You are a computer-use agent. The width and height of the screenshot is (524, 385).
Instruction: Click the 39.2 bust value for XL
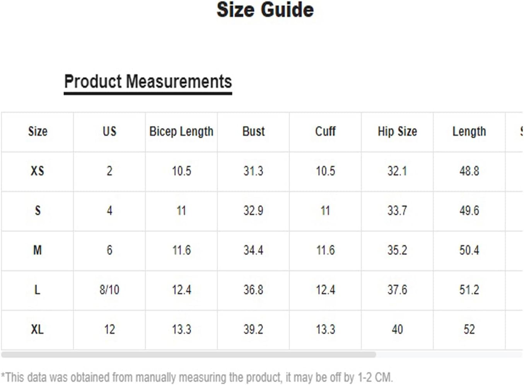(253, 330)
